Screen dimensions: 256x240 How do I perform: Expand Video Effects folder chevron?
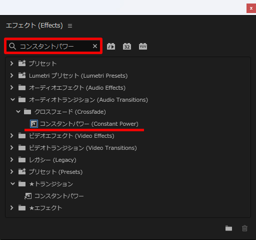pyautogui.click(x=11, y=136)
